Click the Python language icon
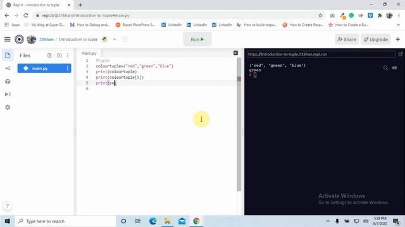The width and height of the screenshot is (405, 227). tap(105, 39)
